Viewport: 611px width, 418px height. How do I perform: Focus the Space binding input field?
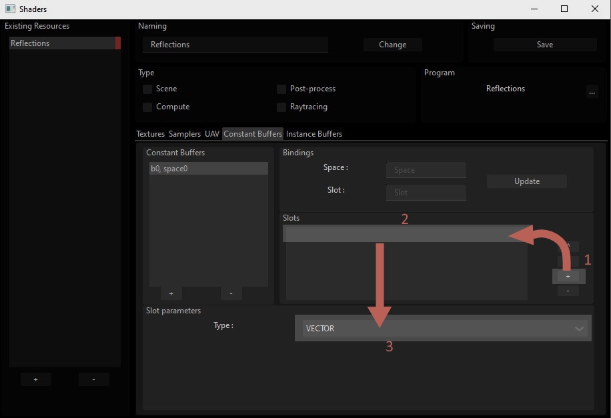[x=426, y=170]
